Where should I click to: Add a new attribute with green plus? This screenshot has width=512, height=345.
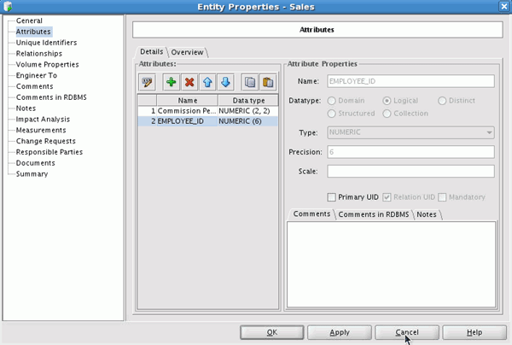coord(172,82)
